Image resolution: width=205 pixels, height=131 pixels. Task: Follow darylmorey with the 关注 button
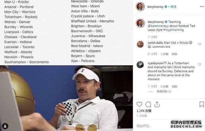[173, 7]
